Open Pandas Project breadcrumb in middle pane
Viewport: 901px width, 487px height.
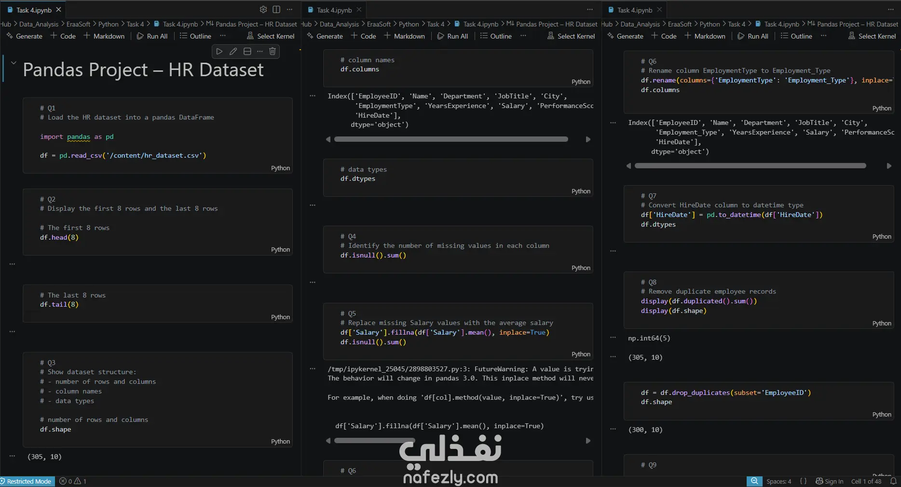click(552, 24)
